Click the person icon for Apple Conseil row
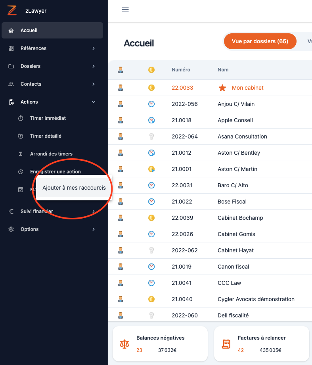The width and height of the screenshot is (312, 365). [x=121, y=120]
